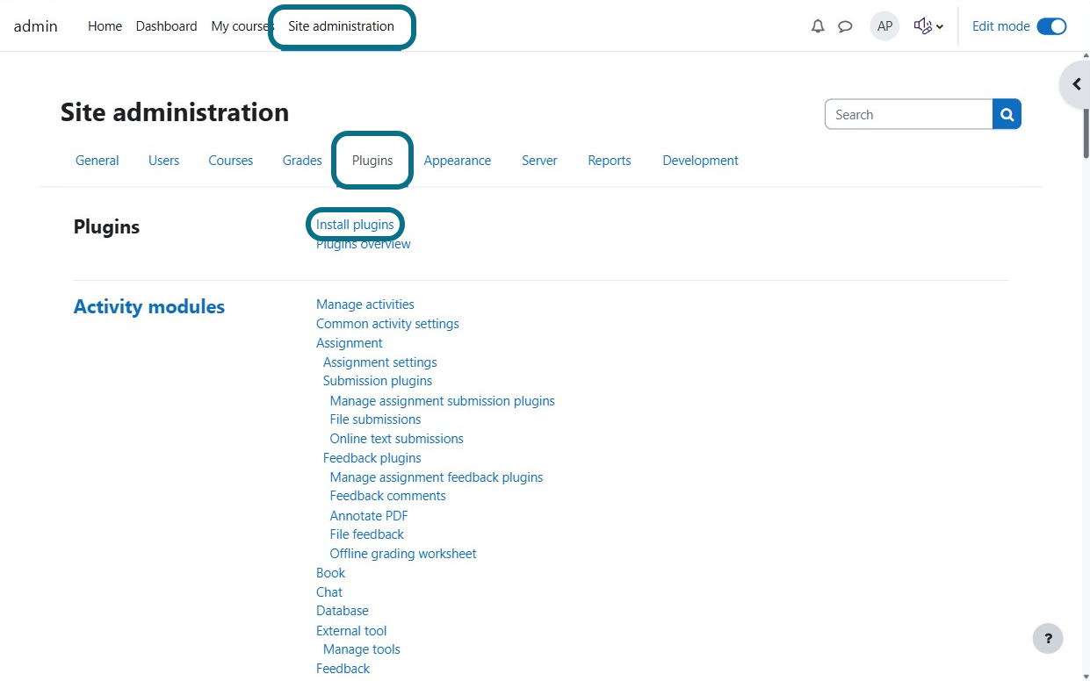Open Manage assignment feedback plugins
Viewport: 1090px width, 681px height.
click(437, 477)
